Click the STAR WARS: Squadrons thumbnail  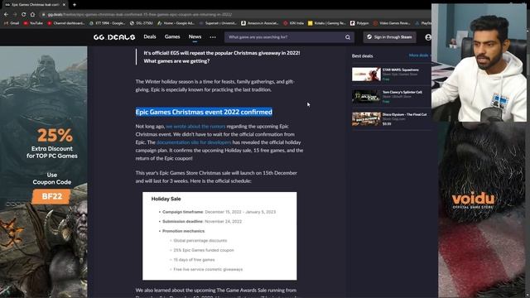coord(366,74)
